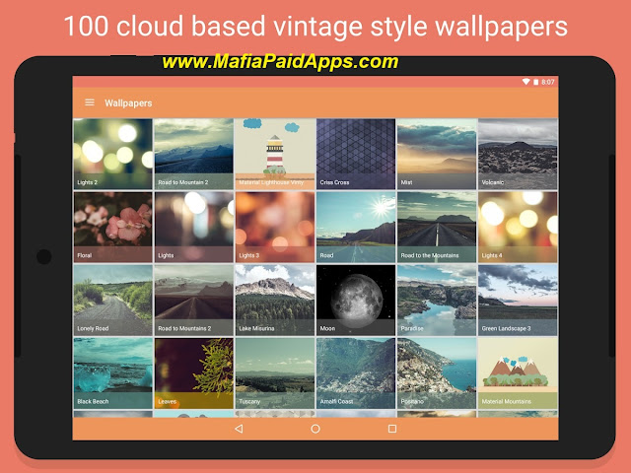631x473 pixels.
Task: Open the Black Beach wallpaper
Action: [113, 373]
